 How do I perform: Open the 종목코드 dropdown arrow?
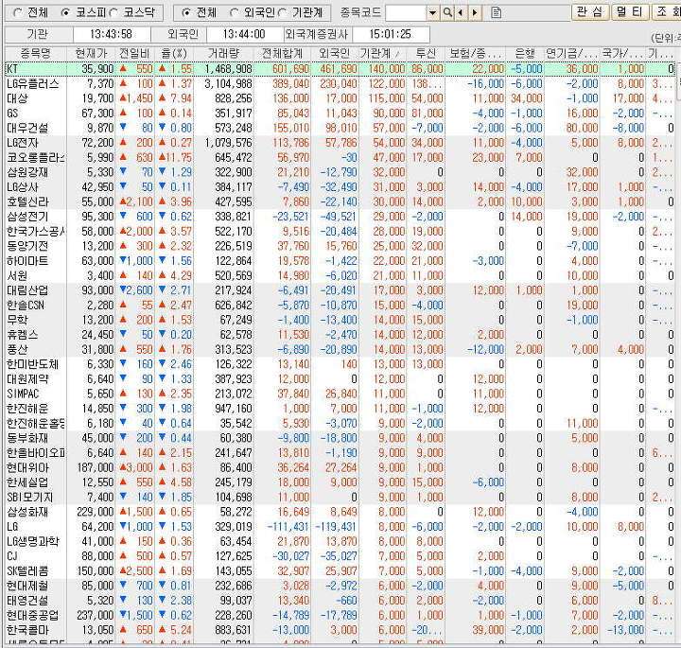[432, 12]
